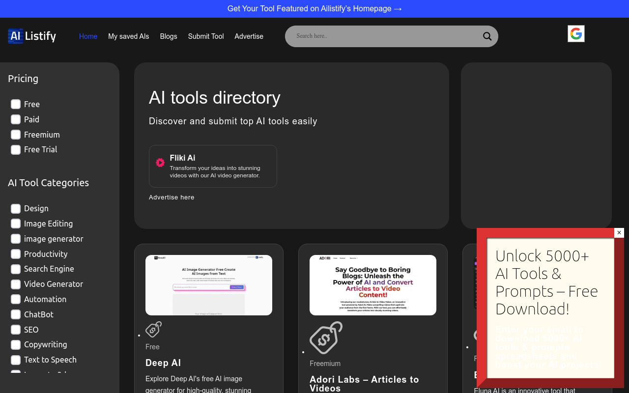Screen dimensions: 629x393
Task: Click the Advertise here link
Action: (172, 197)
